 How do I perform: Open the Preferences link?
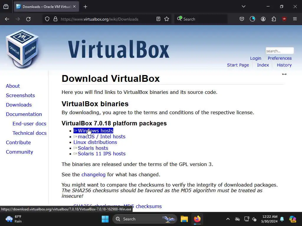[x=280, y=58]
